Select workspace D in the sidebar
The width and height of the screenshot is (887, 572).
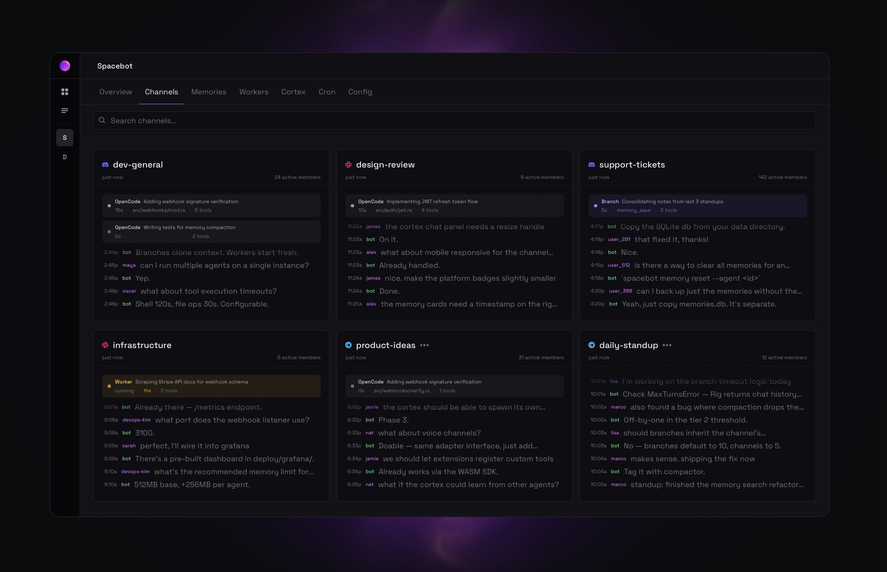65,157
